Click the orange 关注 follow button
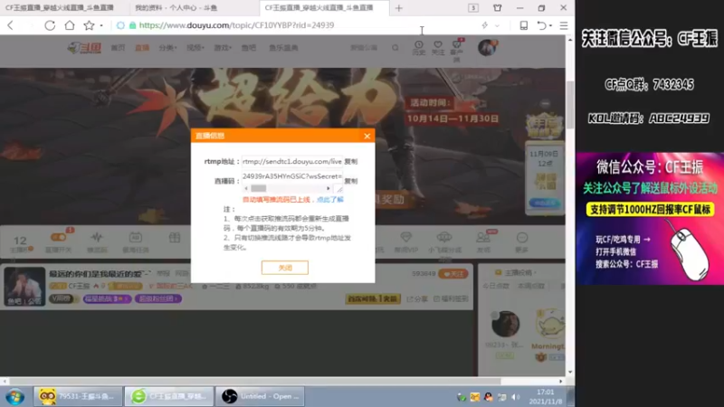 tap(453, 274)
